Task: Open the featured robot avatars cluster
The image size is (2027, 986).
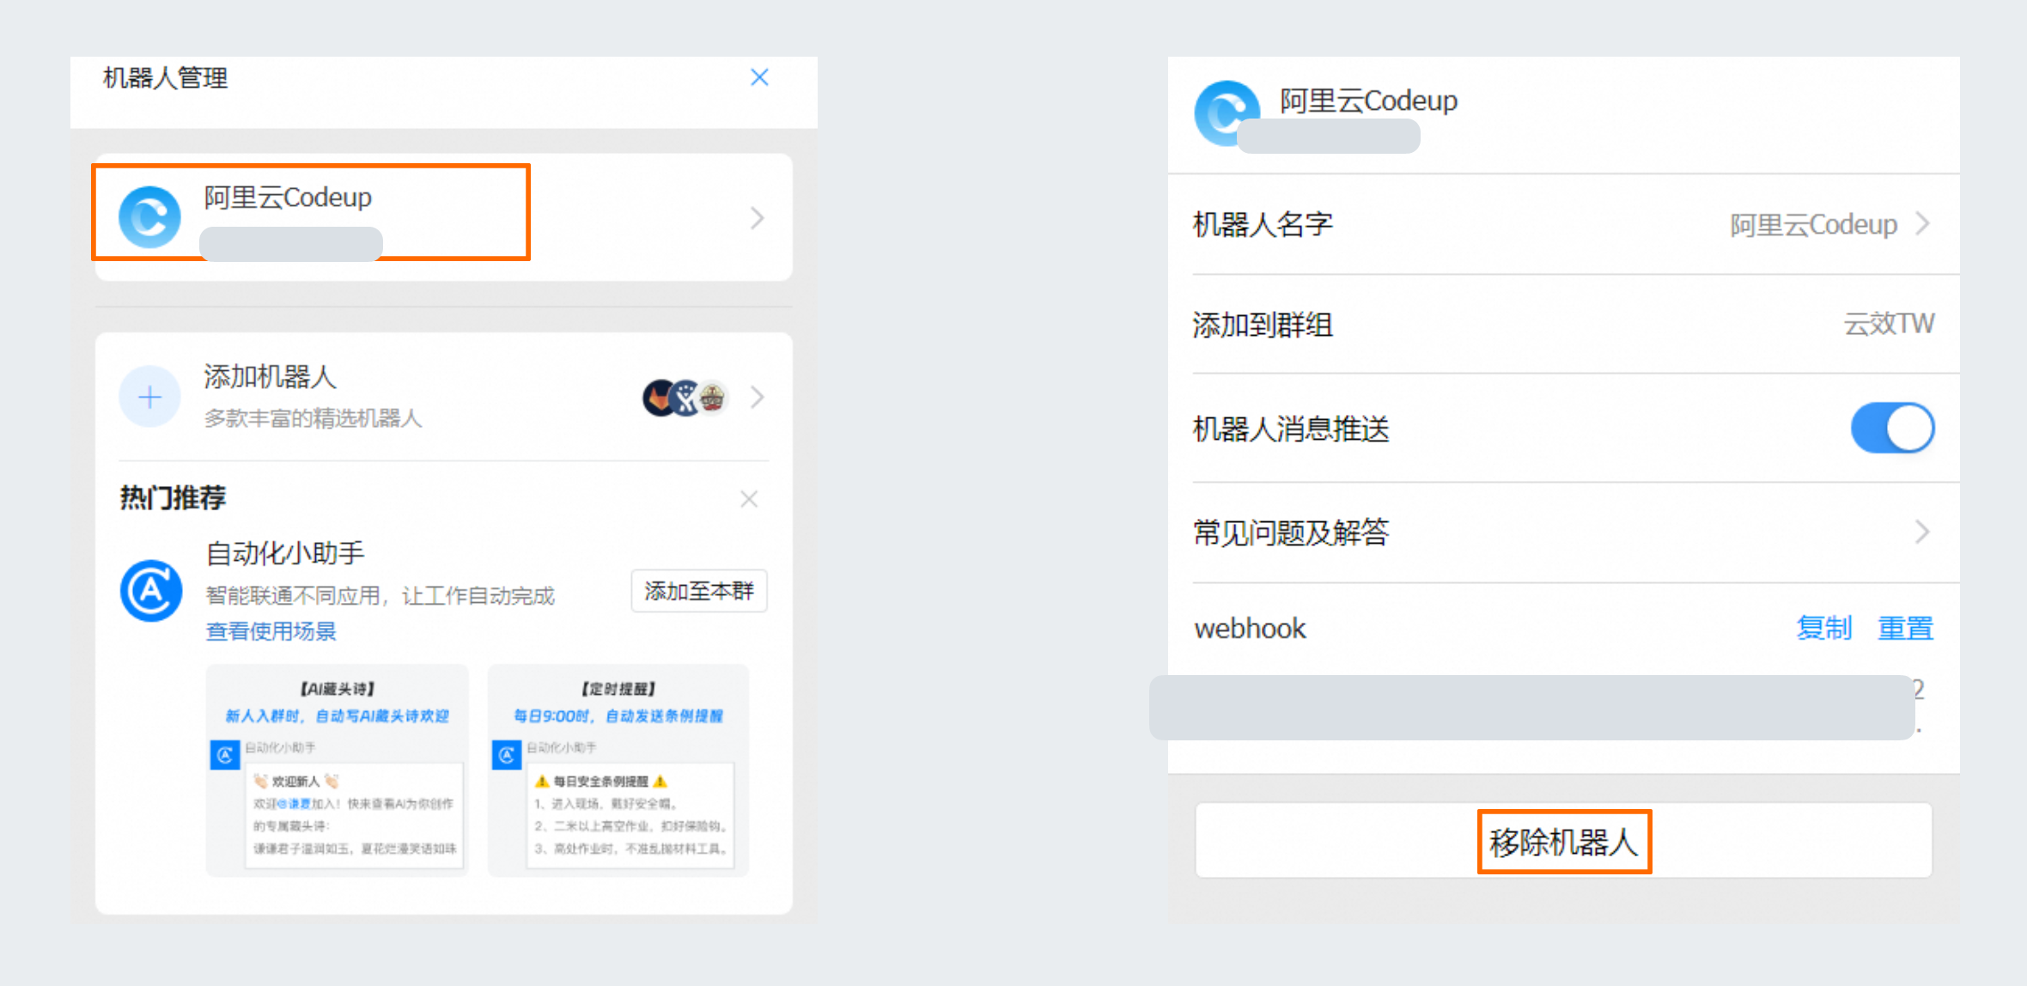Action: (685, 397)
